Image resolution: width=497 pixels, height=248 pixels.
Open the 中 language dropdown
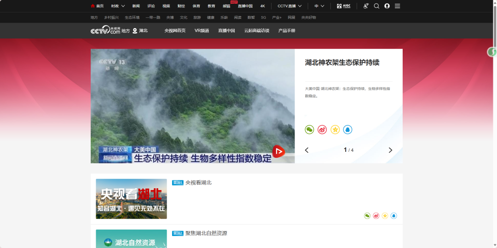pos(319,6)
